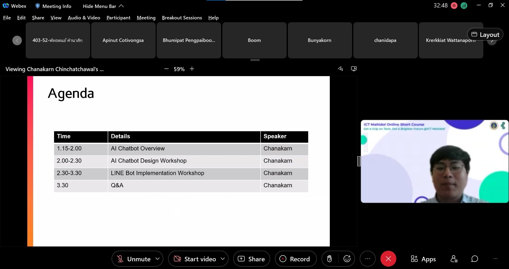This screenshot has height=269, width=509.
Task: Click the Share content button
Action: coord(252,259)
